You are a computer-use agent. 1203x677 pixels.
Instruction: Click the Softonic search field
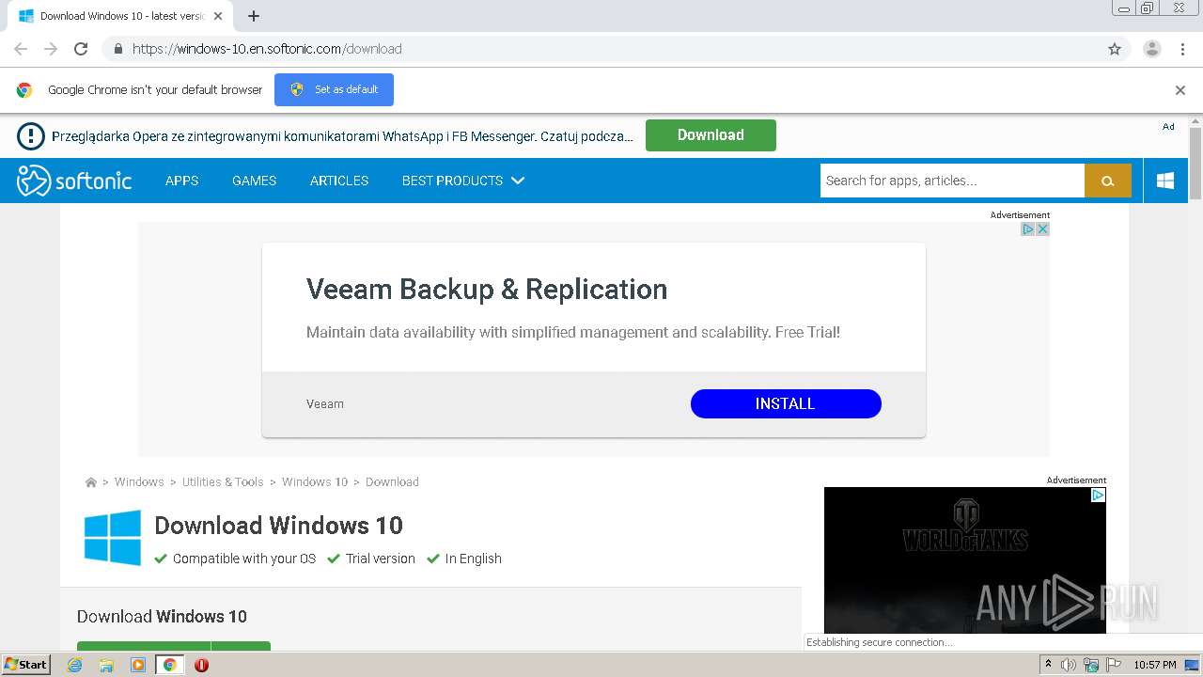[x=952, y=181]
